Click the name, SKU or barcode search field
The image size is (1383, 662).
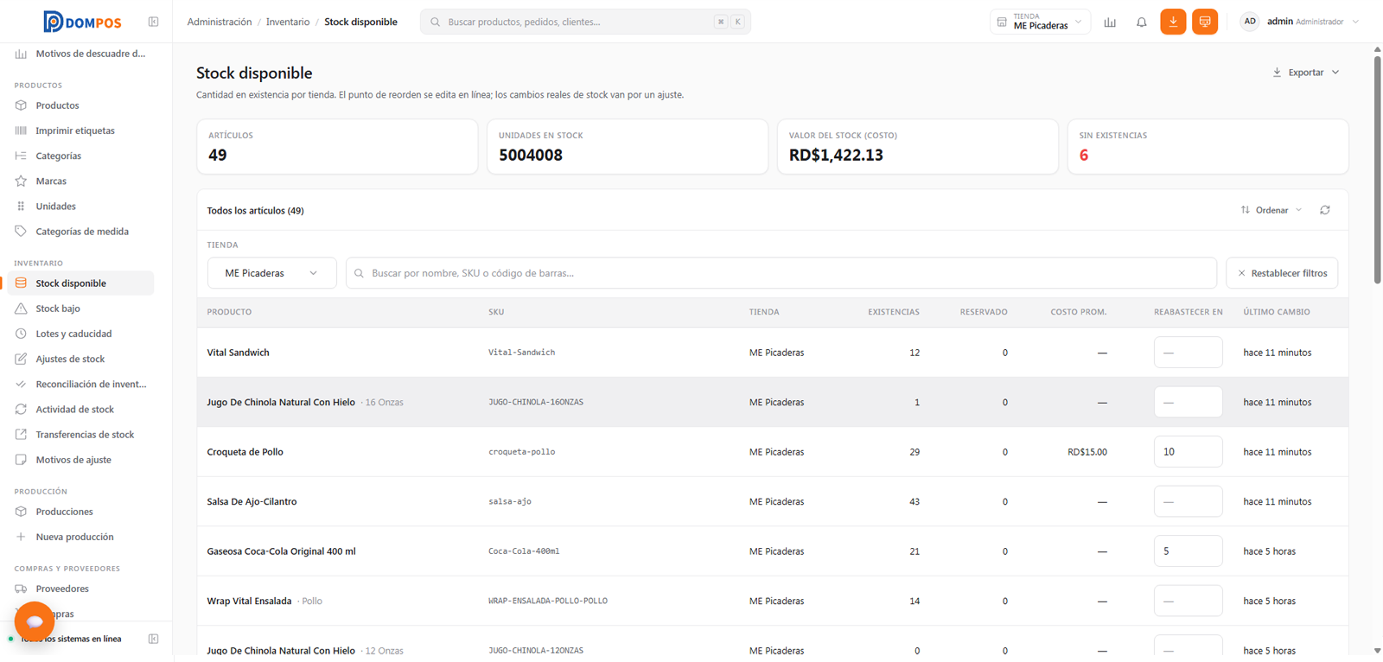781,273
